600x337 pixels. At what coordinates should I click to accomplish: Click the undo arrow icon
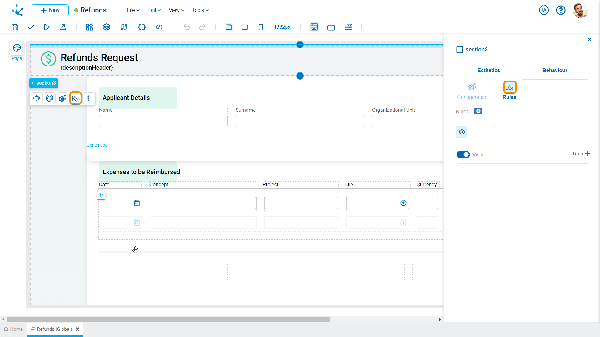point(187,27)
